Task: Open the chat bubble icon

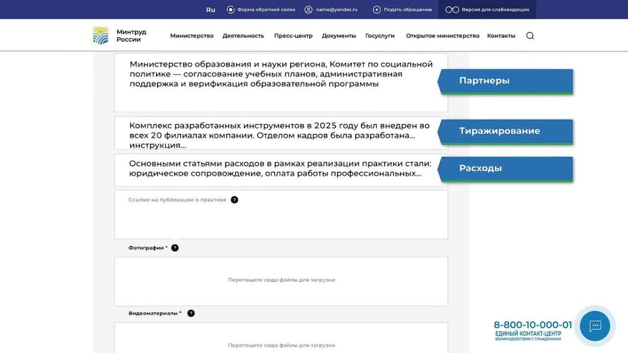Action: click(595, 326)
